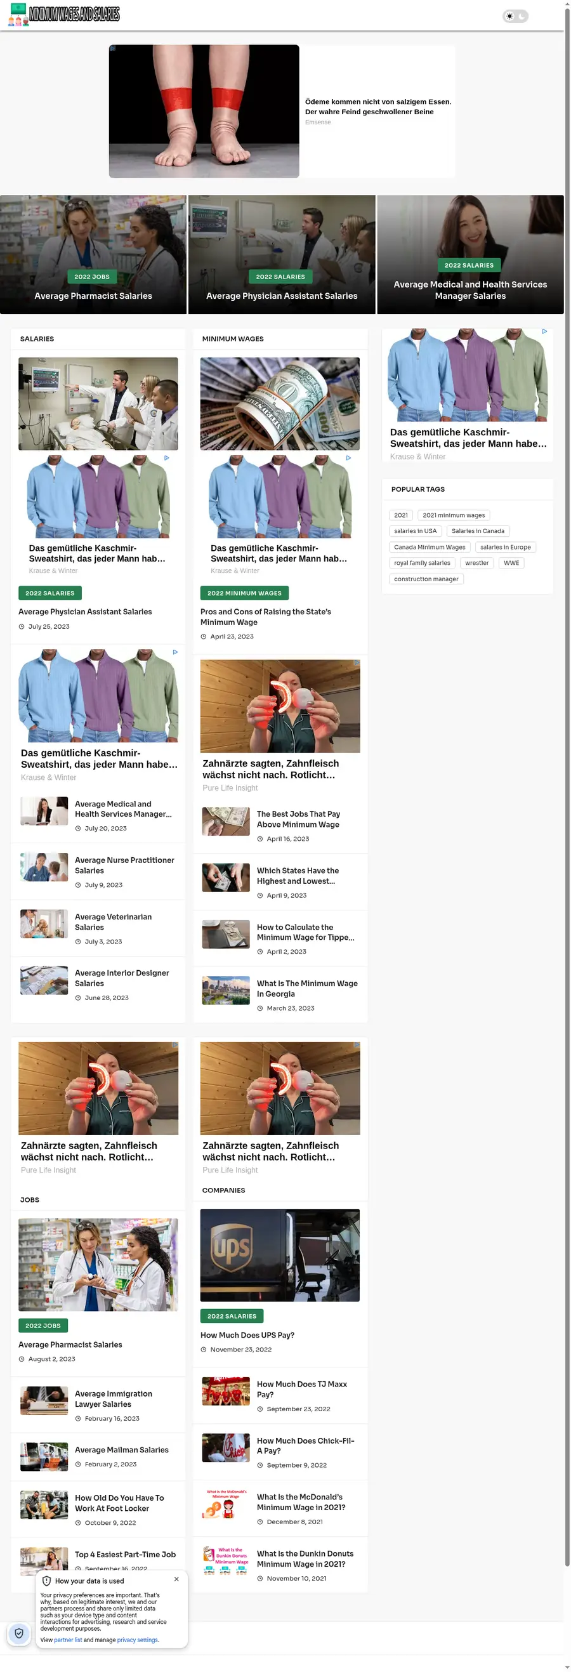The image size is (571, 1672).
Task: Click the Dunkin Donuts Minimum Wage thumbnail
Action: coord(226,1560)
